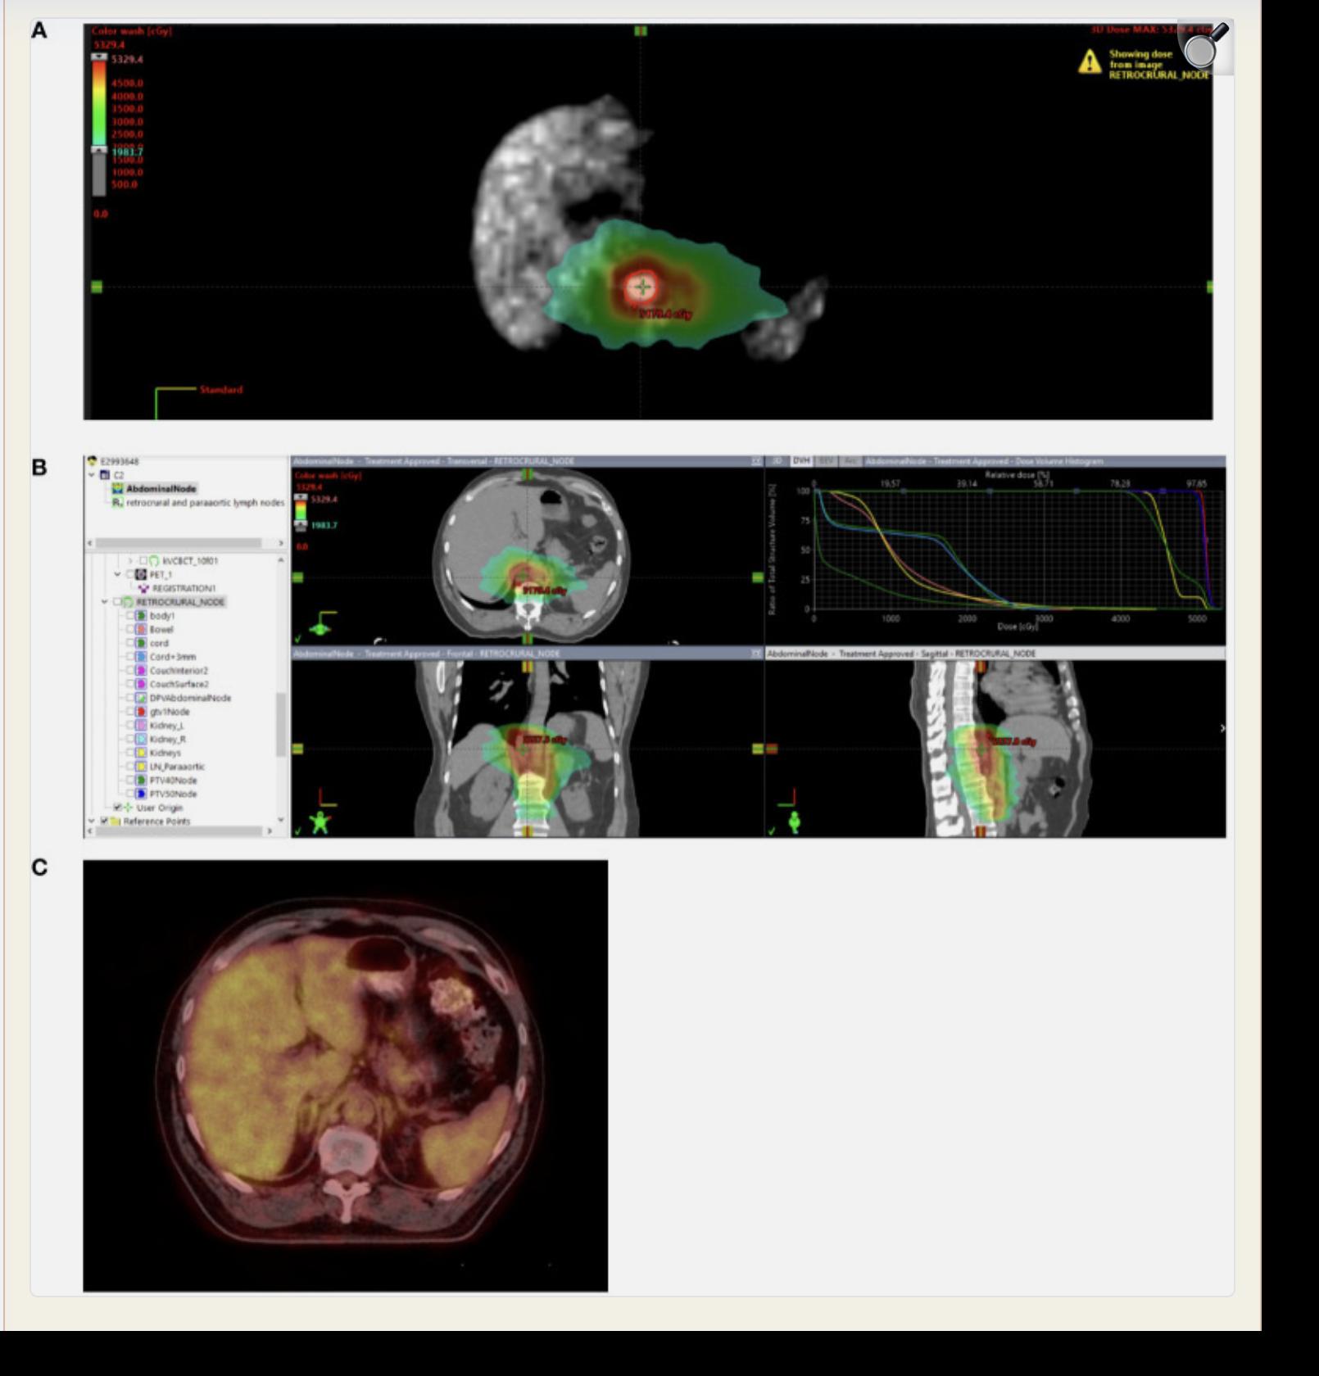Click the gtv1Node red color swatch

click(141, 712)
